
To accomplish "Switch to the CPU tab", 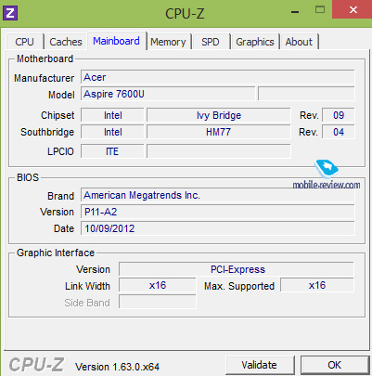I will coord(24,42).
